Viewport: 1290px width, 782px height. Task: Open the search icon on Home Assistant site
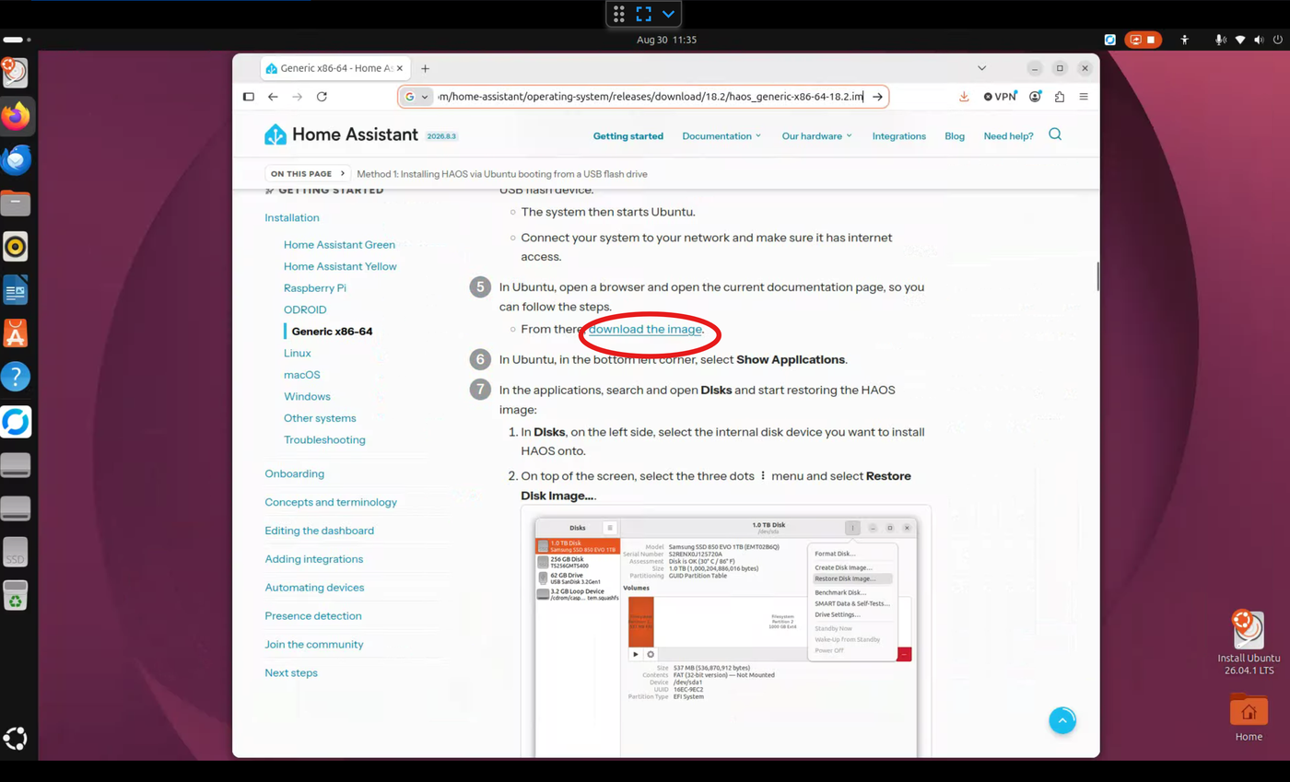pyautogui.click(x=1055, y=134)
